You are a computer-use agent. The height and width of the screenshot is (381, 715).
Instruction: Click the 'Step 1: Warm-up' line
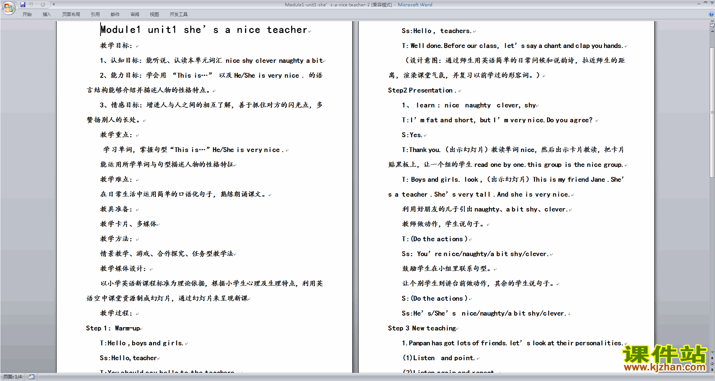[113, 328]
